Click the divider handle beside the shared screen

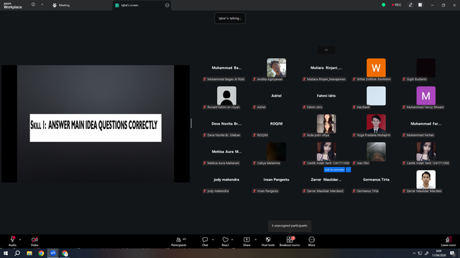click(x=191, y=123)
